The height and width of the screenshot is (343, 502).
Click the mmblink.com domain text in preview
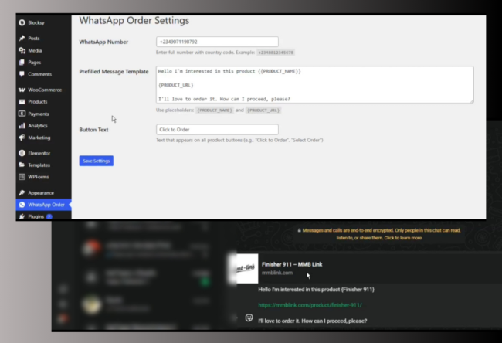point(277,273)
